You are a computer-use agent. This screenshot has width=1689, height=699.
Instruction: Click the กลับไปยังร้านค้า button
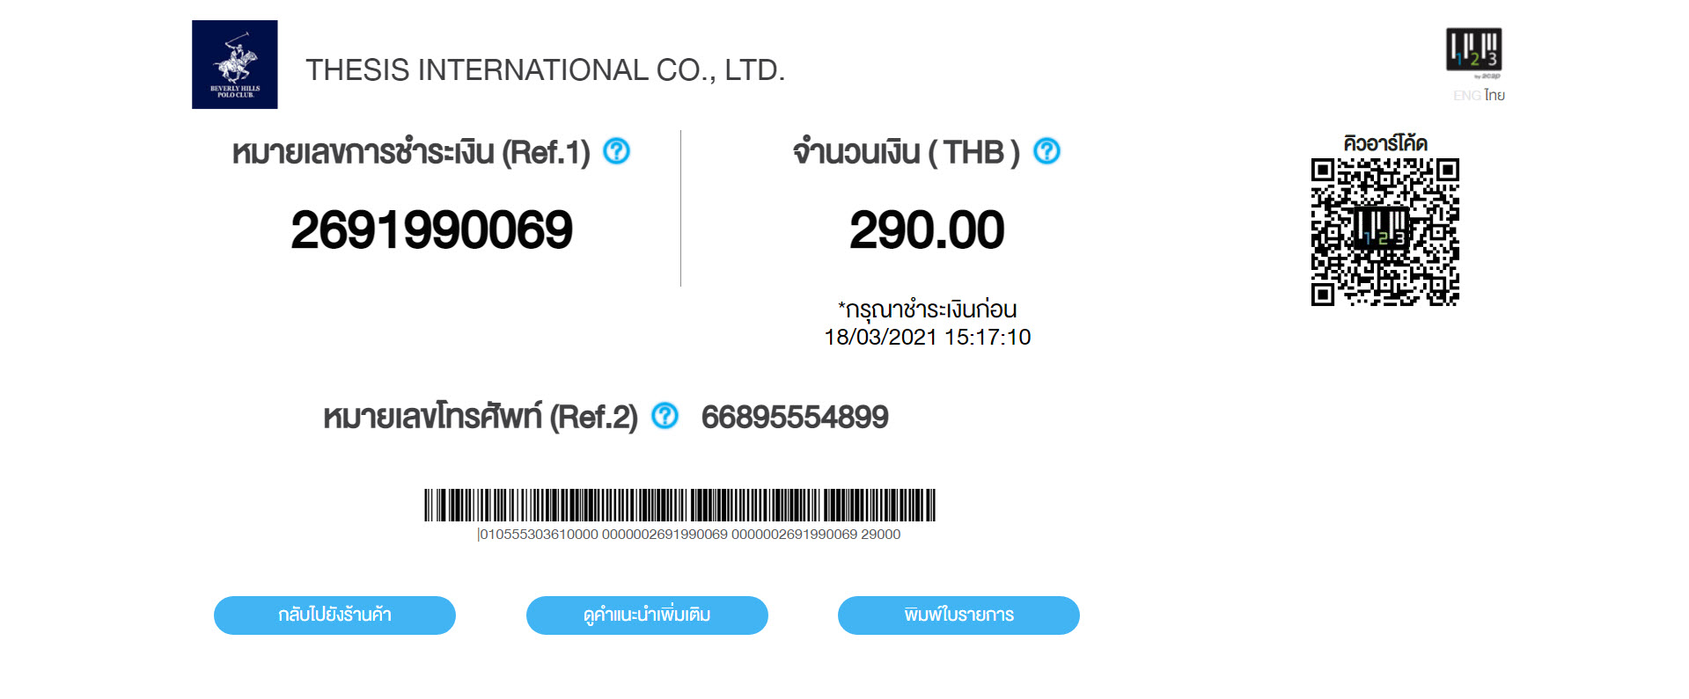click(334, 615)
